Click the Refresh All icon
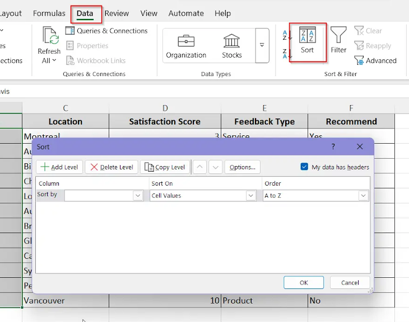The width and height of the screenshot is (409, 322). [x=50, y=36]
